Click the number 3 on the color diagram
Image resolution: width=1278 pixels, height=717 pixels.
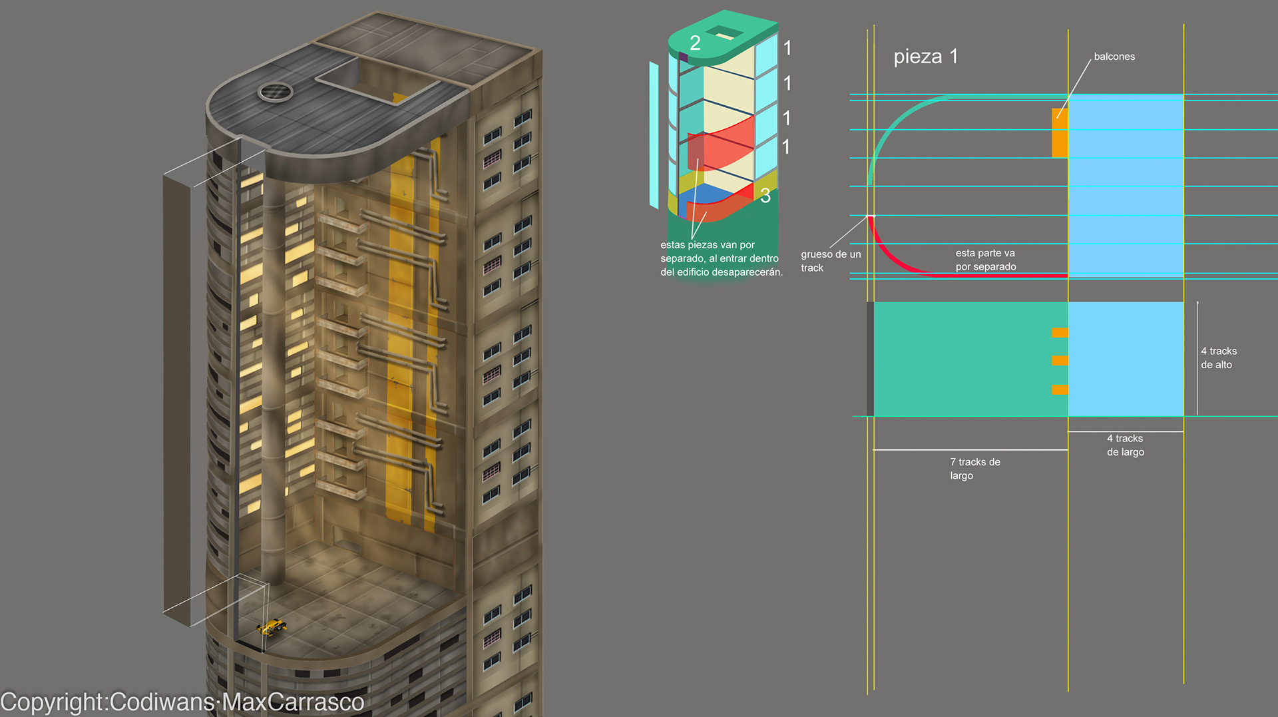click(x=765, y=196)
